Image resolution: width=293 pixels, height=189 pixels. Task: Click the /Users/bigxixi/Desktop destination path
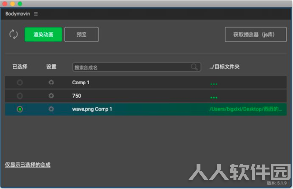click(246, 109)
